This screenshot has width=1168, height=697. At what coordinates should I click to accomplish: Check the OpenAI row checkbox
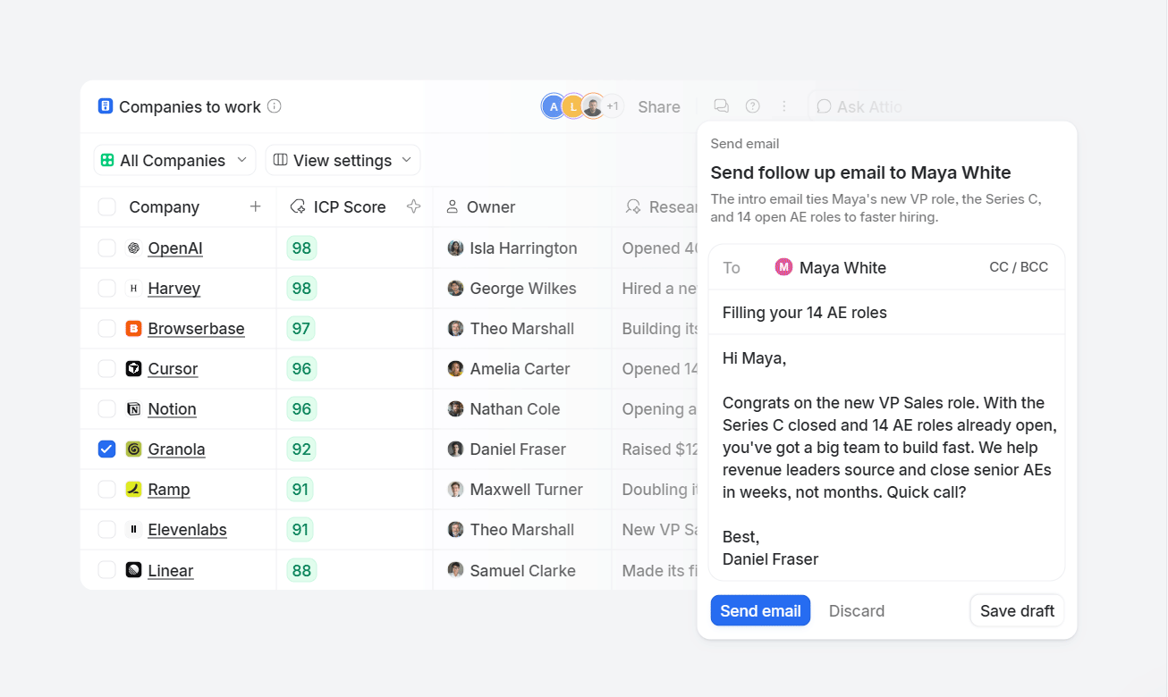point(106,248)
